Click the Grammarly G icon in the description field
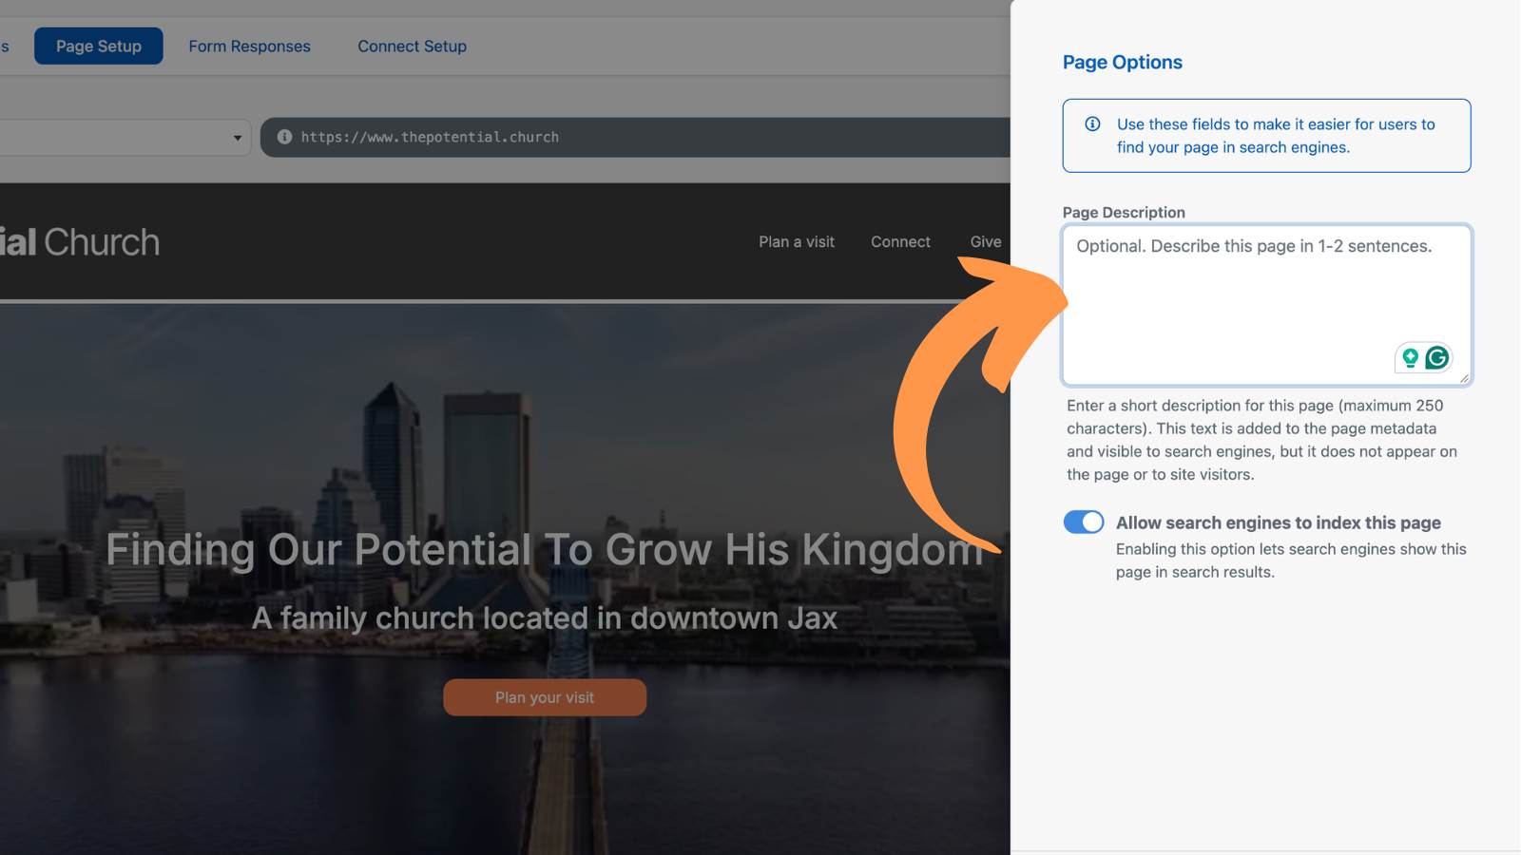 coord(1437,357)
